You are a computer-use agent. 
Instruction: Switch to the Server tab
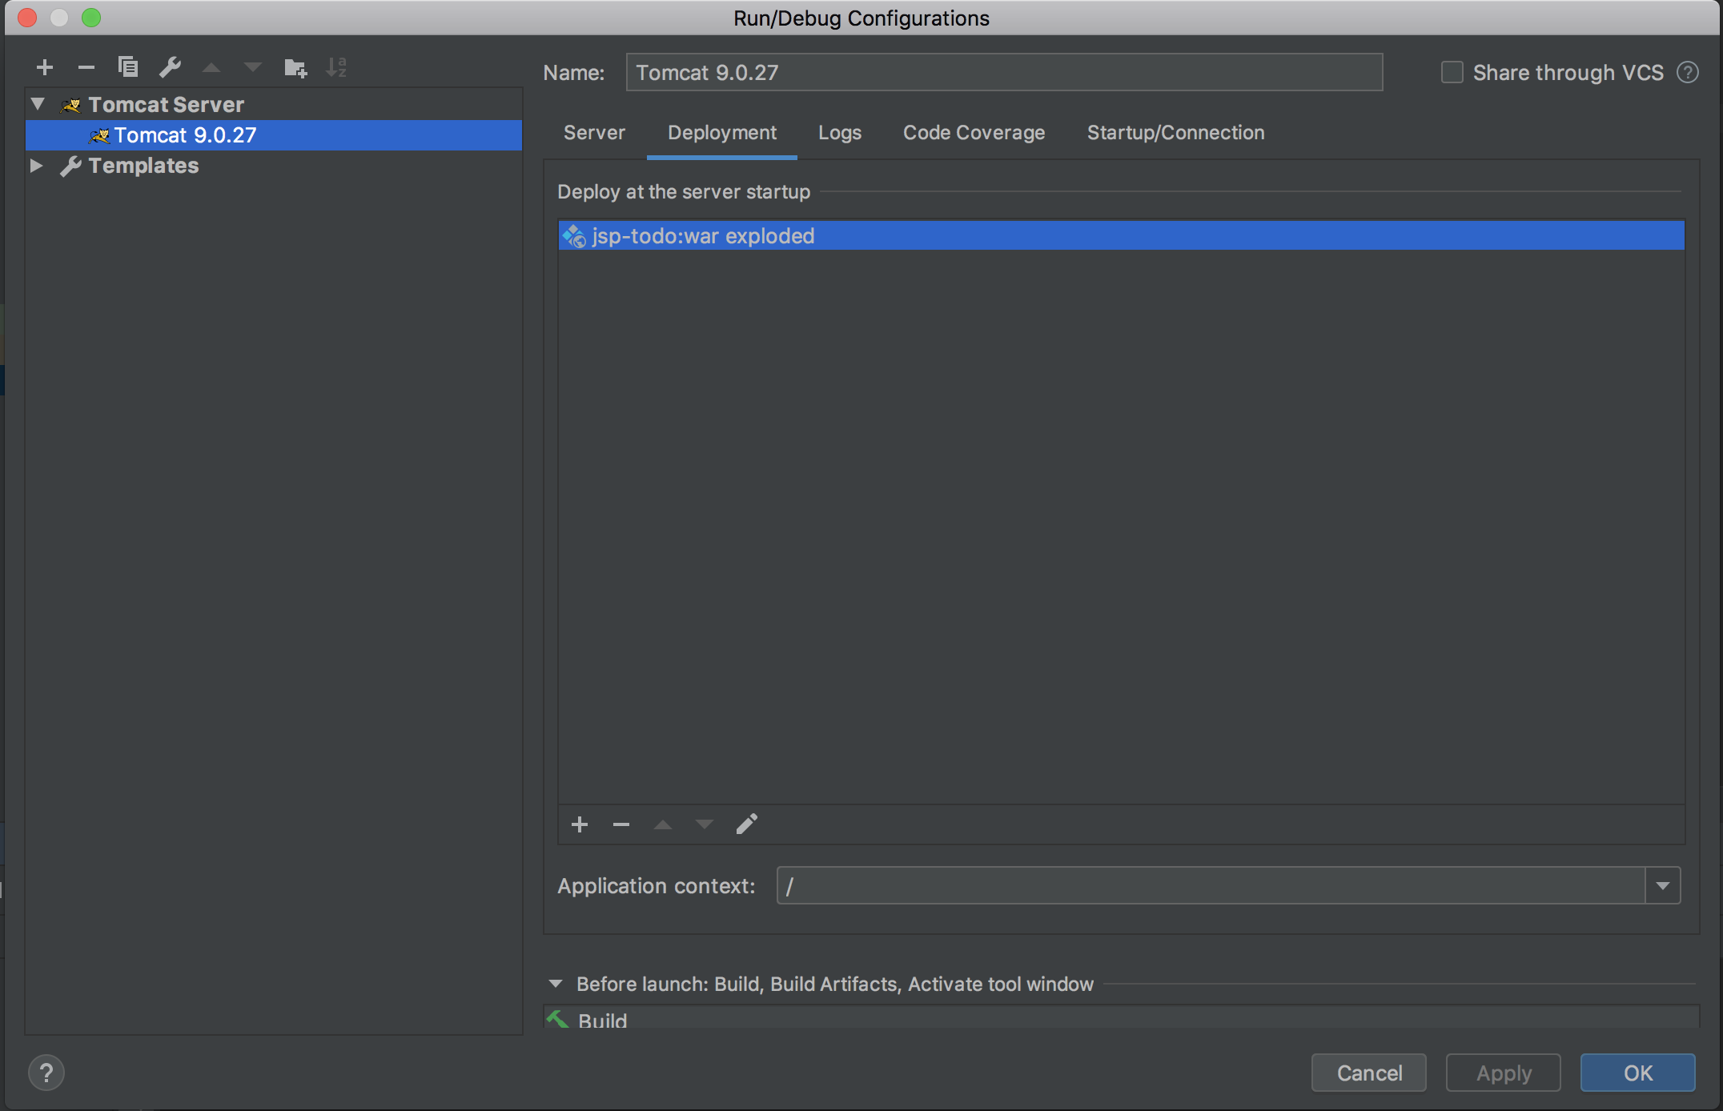coord(594,133)
